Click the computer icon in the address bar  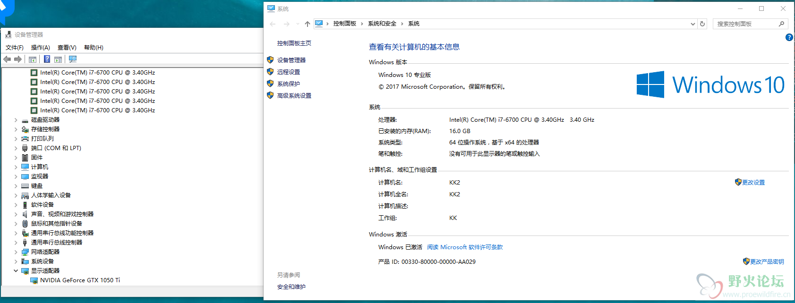tap(319, 24)
